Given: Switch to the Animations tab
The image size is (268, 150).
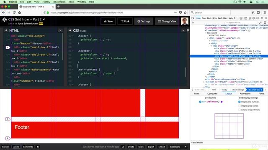Looking at the screenshot, I should click(x=245, y=94).
